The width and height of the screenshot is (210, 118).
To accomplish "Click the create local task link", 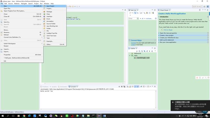I will click(x=133, y=44).
